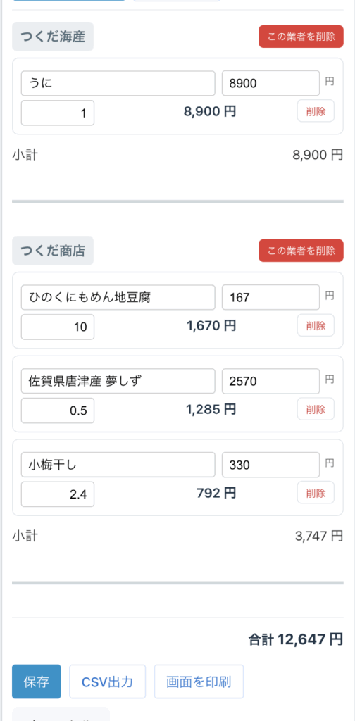Delete the つくだ海産 vendor
355x721 pixels.
pos(301,37)
